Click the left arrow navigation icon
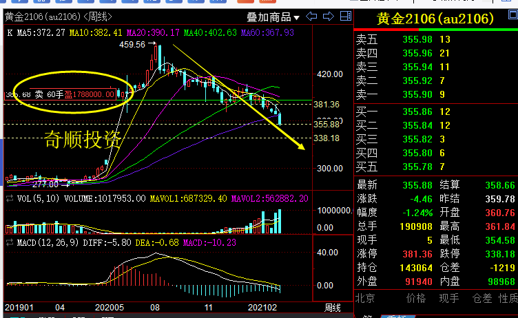The image size is (518, 318). pyautogui.click(x=313, y=17)
